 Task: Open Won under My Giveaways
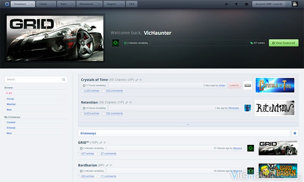click(x=9, y=133)
